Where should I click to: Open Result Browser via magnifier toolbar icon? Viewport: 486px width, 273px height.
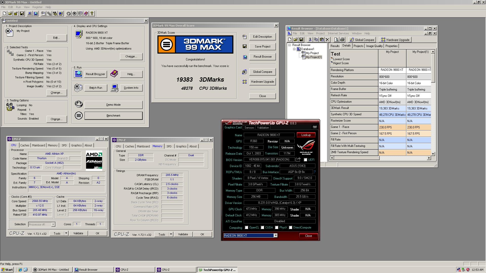35,14
